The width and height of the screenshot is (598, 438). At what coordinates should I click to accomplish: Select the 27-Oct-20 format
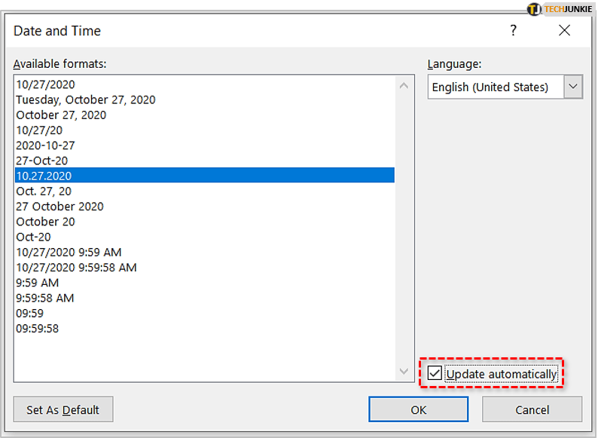click(x=42, y=161)
